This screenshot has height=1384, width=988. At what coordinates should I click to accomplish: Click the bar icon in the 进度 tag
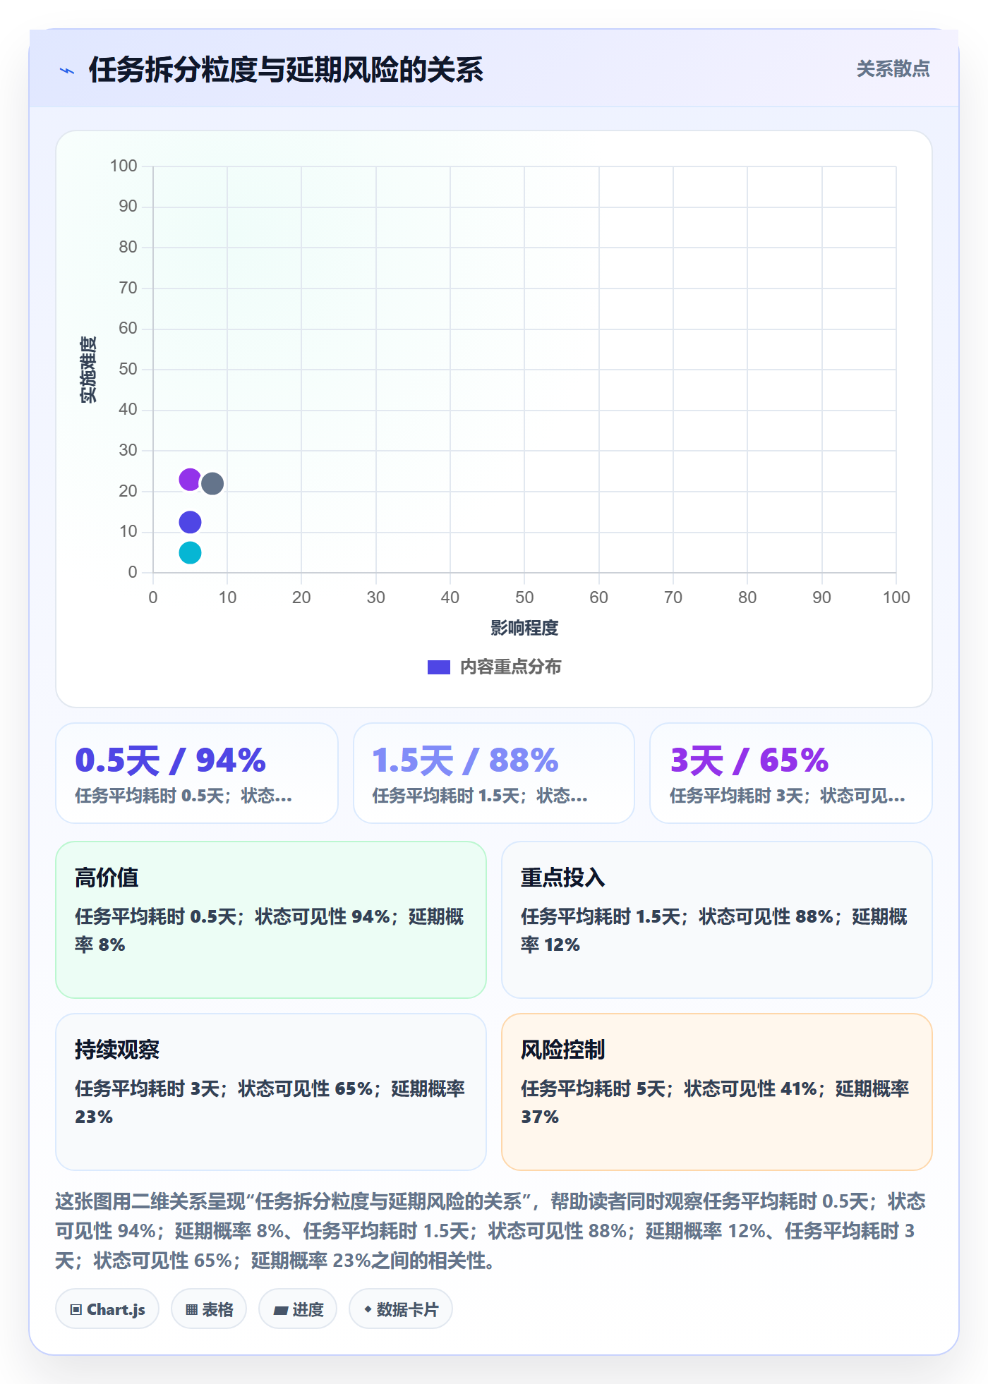click(281, 1311)
